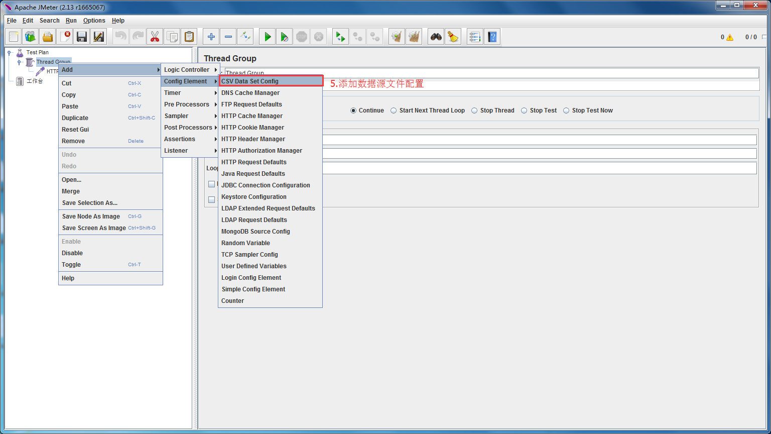Screen dimensions: 771x434
Task: Expand the Post Processors submenu
Action: [x=190, y=128]
